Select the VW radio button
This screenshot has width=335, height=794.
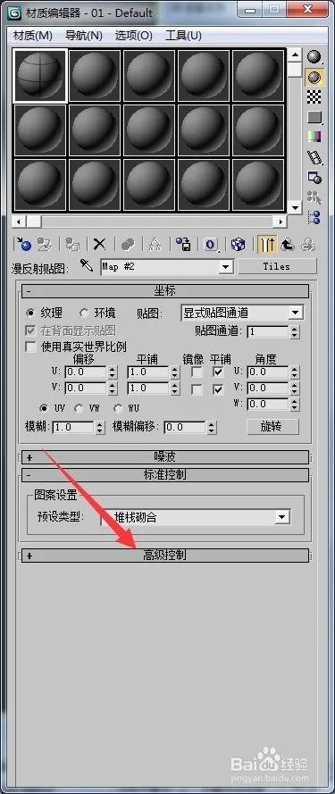79,407
